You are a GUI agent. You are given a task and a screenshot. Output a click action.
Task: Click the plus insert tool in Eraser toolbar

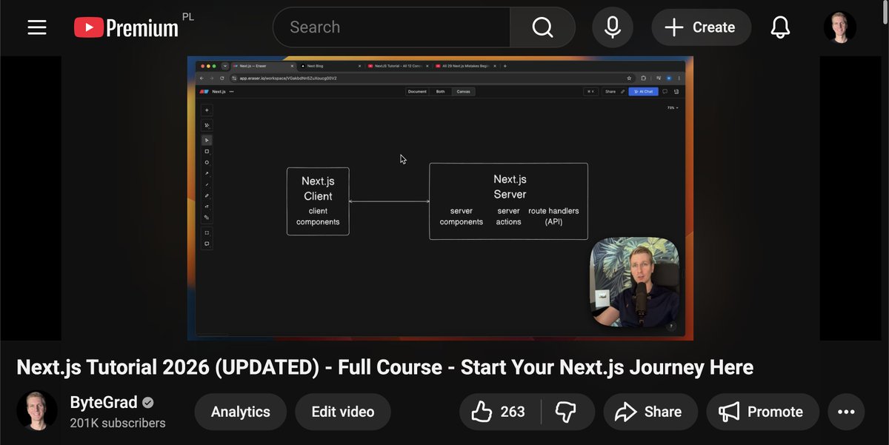207,110
